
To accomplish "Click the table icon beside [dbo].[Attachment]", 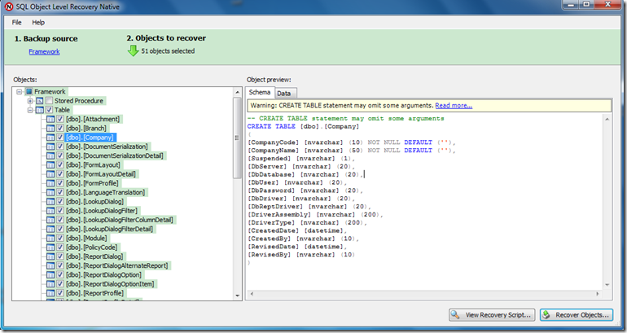I will pos(50,119).
